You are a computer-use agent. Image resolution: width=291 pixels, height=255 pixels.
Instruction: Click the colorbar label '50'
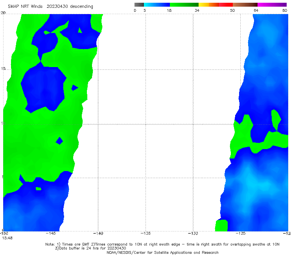click(232, 11)
